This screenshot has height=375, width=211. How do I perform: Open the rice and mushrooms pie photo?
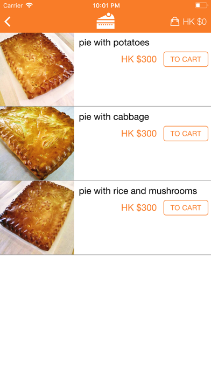pyautogui.click(x=37, y=218)
